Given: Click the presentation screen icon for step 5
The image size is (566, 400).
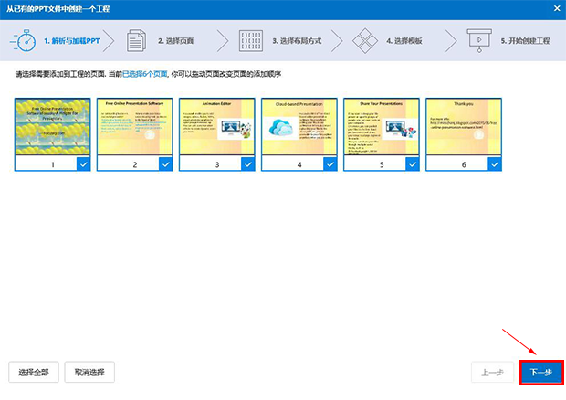Looking at the screenshot, I should point(479,41).
